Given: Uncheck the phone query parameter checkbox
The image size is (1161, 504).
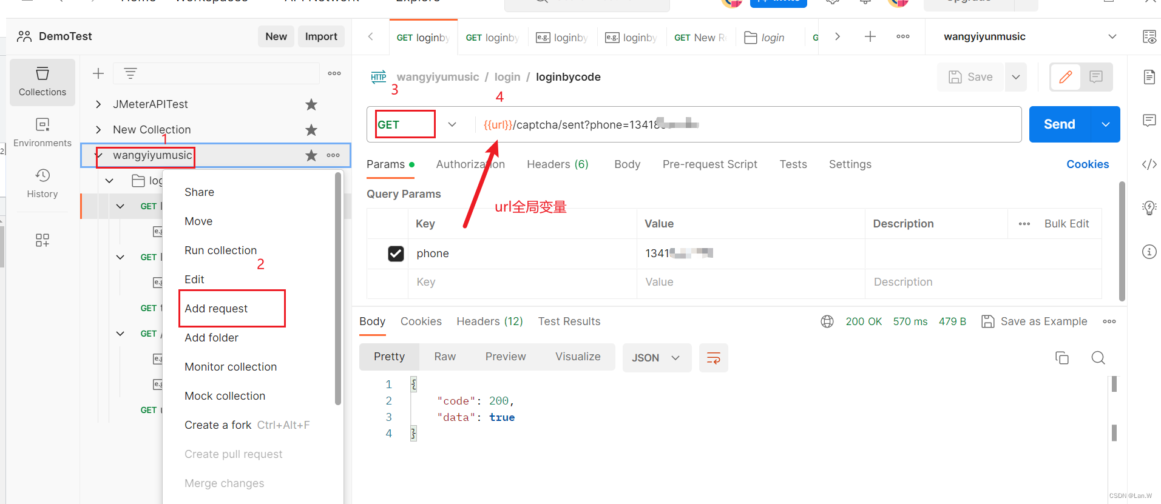Looking at the screenshot, I should 396,254.
